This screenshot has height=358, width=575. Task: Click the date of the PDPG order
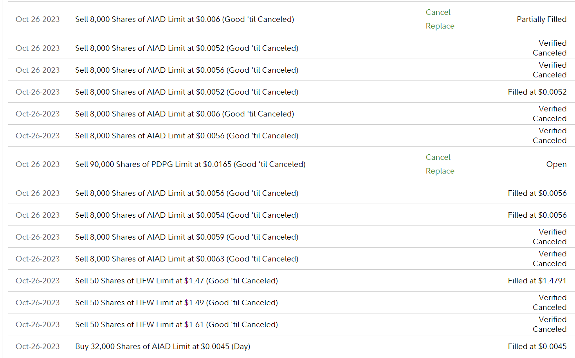coord(38,165)
